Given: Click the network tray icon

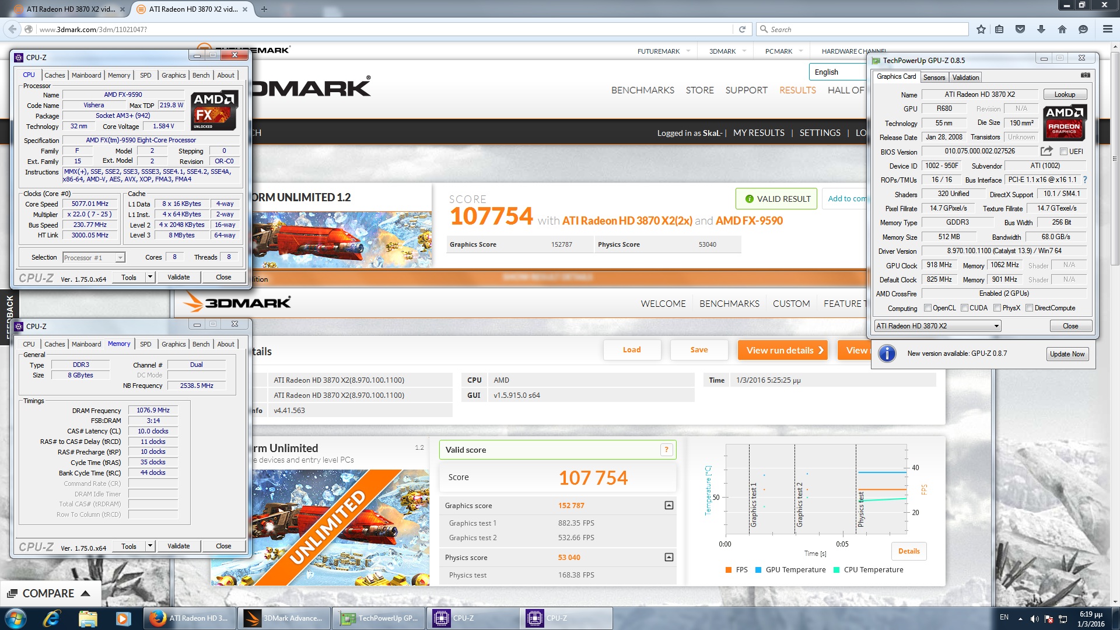Looking at the screenshot, I should click(1063, 618).
